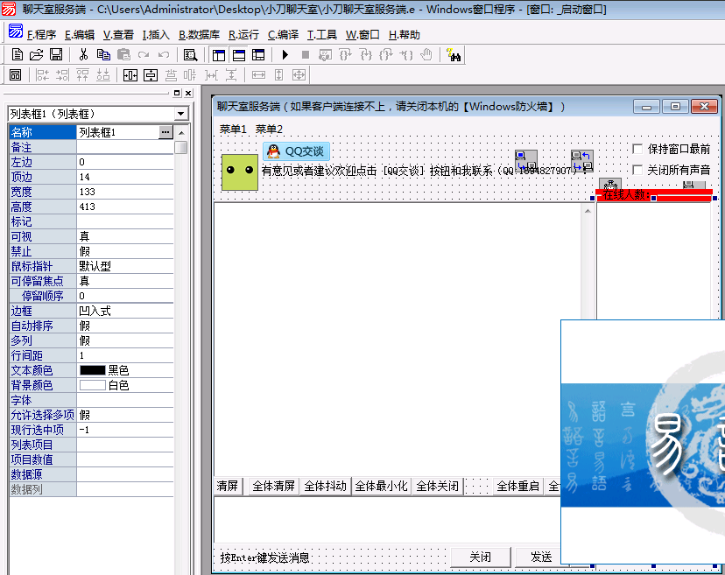This screenshot has width=725, height=575.
Task: Select the server component icon on form
Action: click(x=526, y=160)
